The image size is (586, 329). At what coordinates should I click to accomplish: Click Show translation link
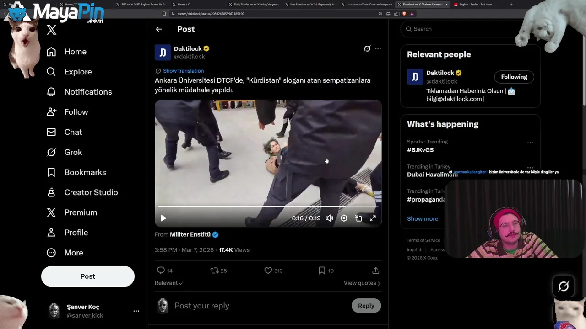pos(183,71)
